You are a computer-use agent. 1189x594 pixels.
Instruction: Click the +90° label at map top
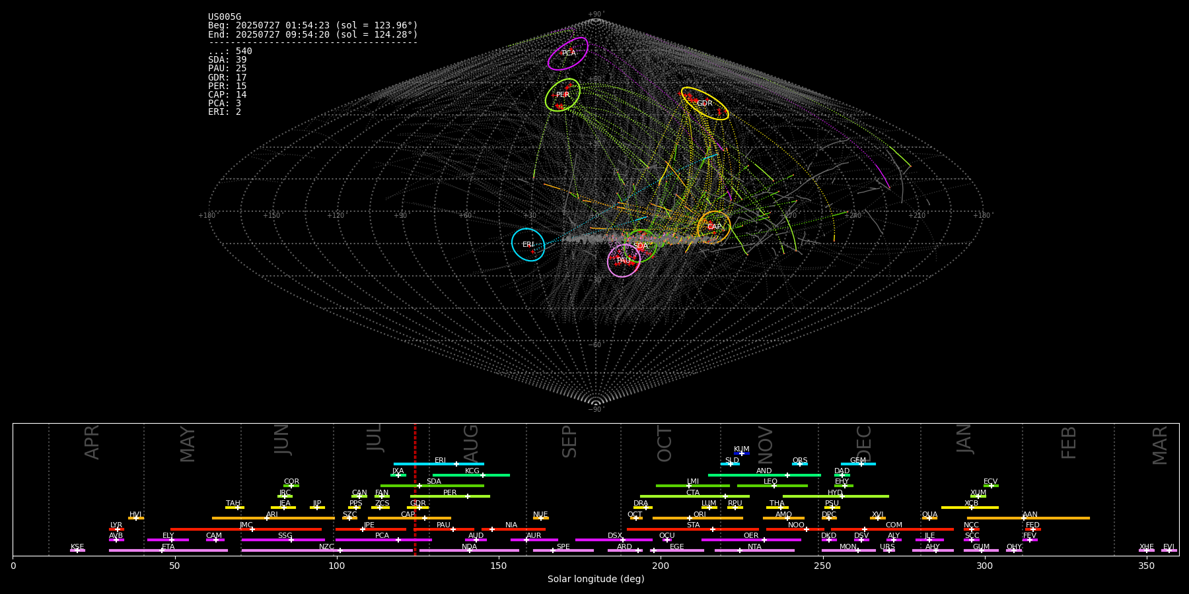point(596,15)
